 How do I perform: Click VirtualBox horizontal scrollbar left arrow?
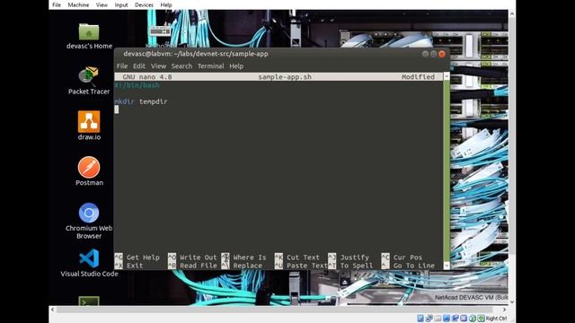[52, 310]
